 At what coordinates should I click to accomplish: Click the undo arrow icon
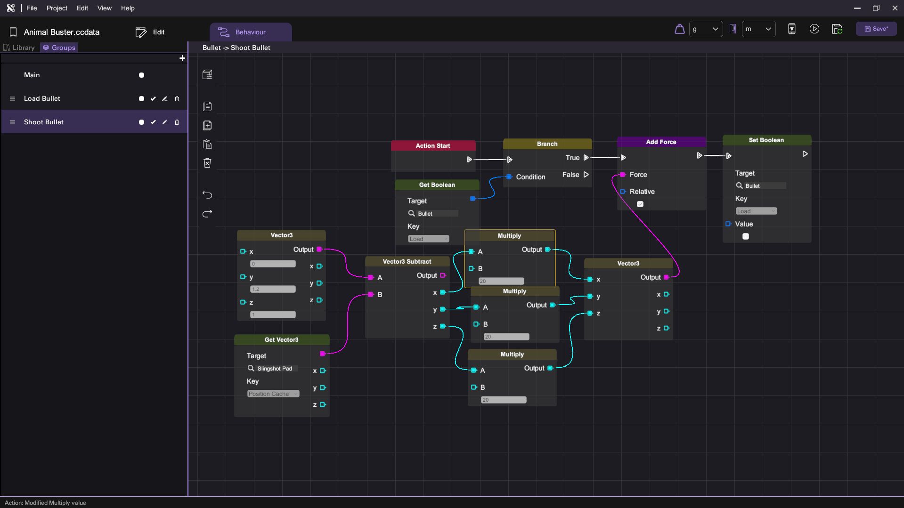pyautogui.click(x=207, y=195)
